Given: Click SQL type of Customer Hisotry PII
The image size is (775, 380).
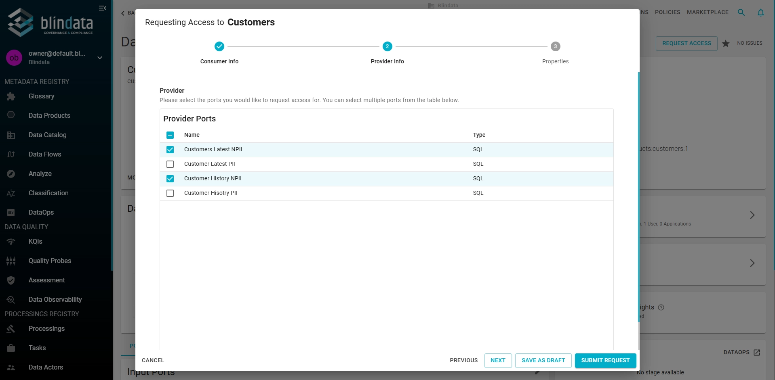Looking at the screenshot, I should (478, 193).
